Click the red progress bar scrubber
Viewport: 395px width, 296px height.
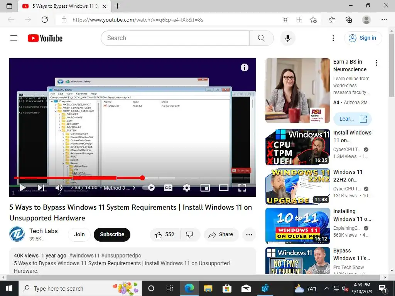tap(142, 178)
